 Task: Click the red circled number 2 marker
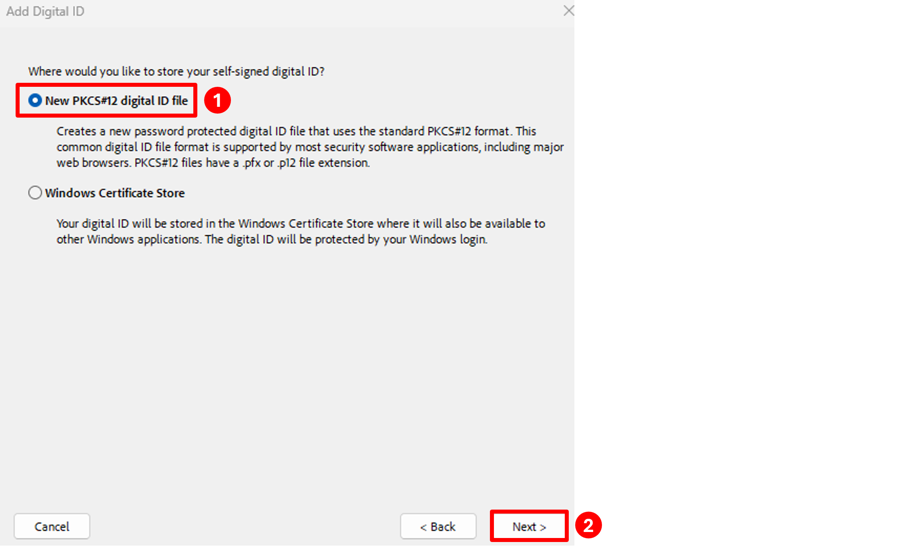click(588, 525)
